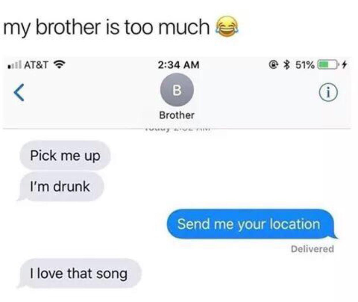Tap the Bluetooth status icon
Image resolution: width=358 pixels, height=302 pixels.
pos(287,65)
